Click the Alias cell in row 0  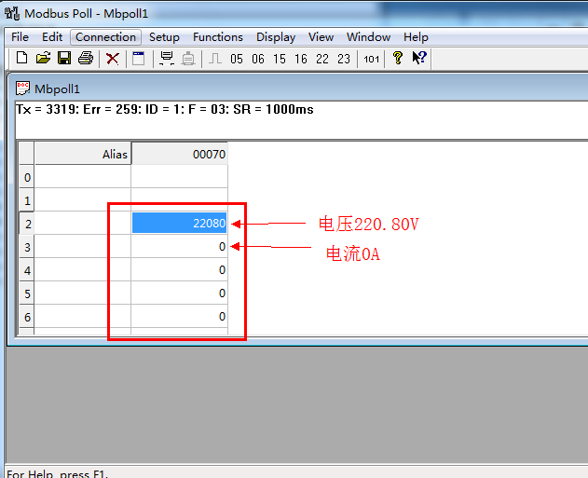point(83,177)
